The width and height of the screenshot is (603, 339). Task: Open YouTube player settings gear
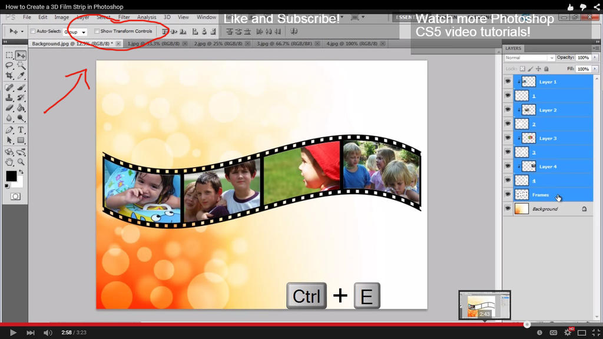pos(567,333)
